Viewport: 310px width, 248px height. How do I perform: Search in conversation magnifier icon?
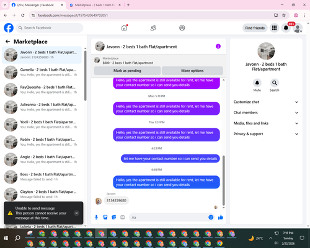click(x=275, y=83)
